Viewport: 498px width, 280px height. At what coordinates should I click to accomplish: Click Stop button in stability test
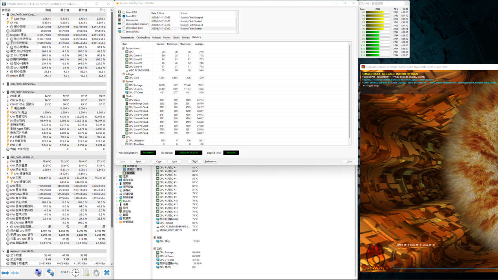[x=139, y=162]
